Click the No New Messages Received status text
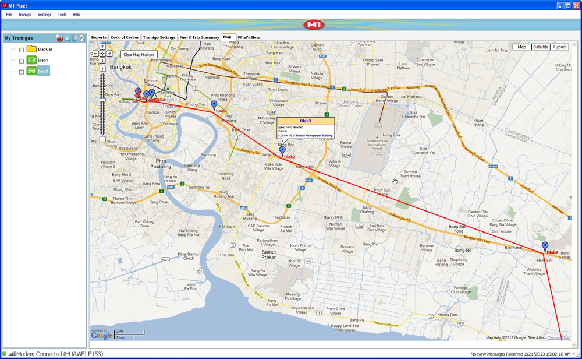The width and height of the screenshot is (582, 359). coord(520,354)
